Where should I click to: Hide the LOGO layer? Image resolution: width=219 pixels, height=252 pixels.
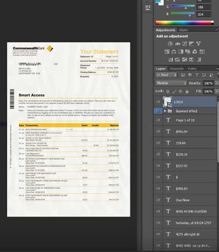point(158,102)
